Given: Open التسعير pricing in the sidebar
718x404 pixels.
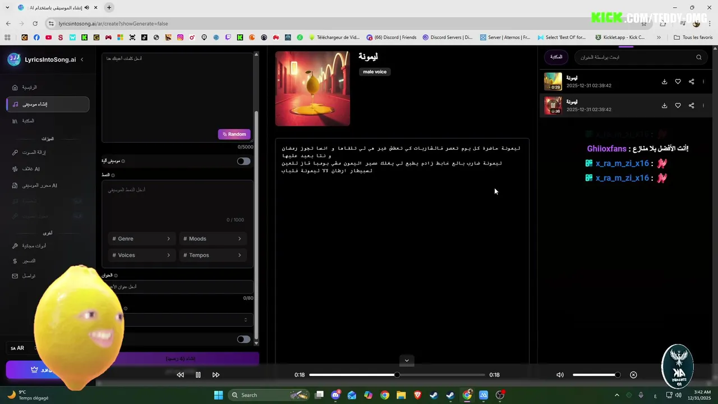Looking at the screenshot, I should coord(48,261).
